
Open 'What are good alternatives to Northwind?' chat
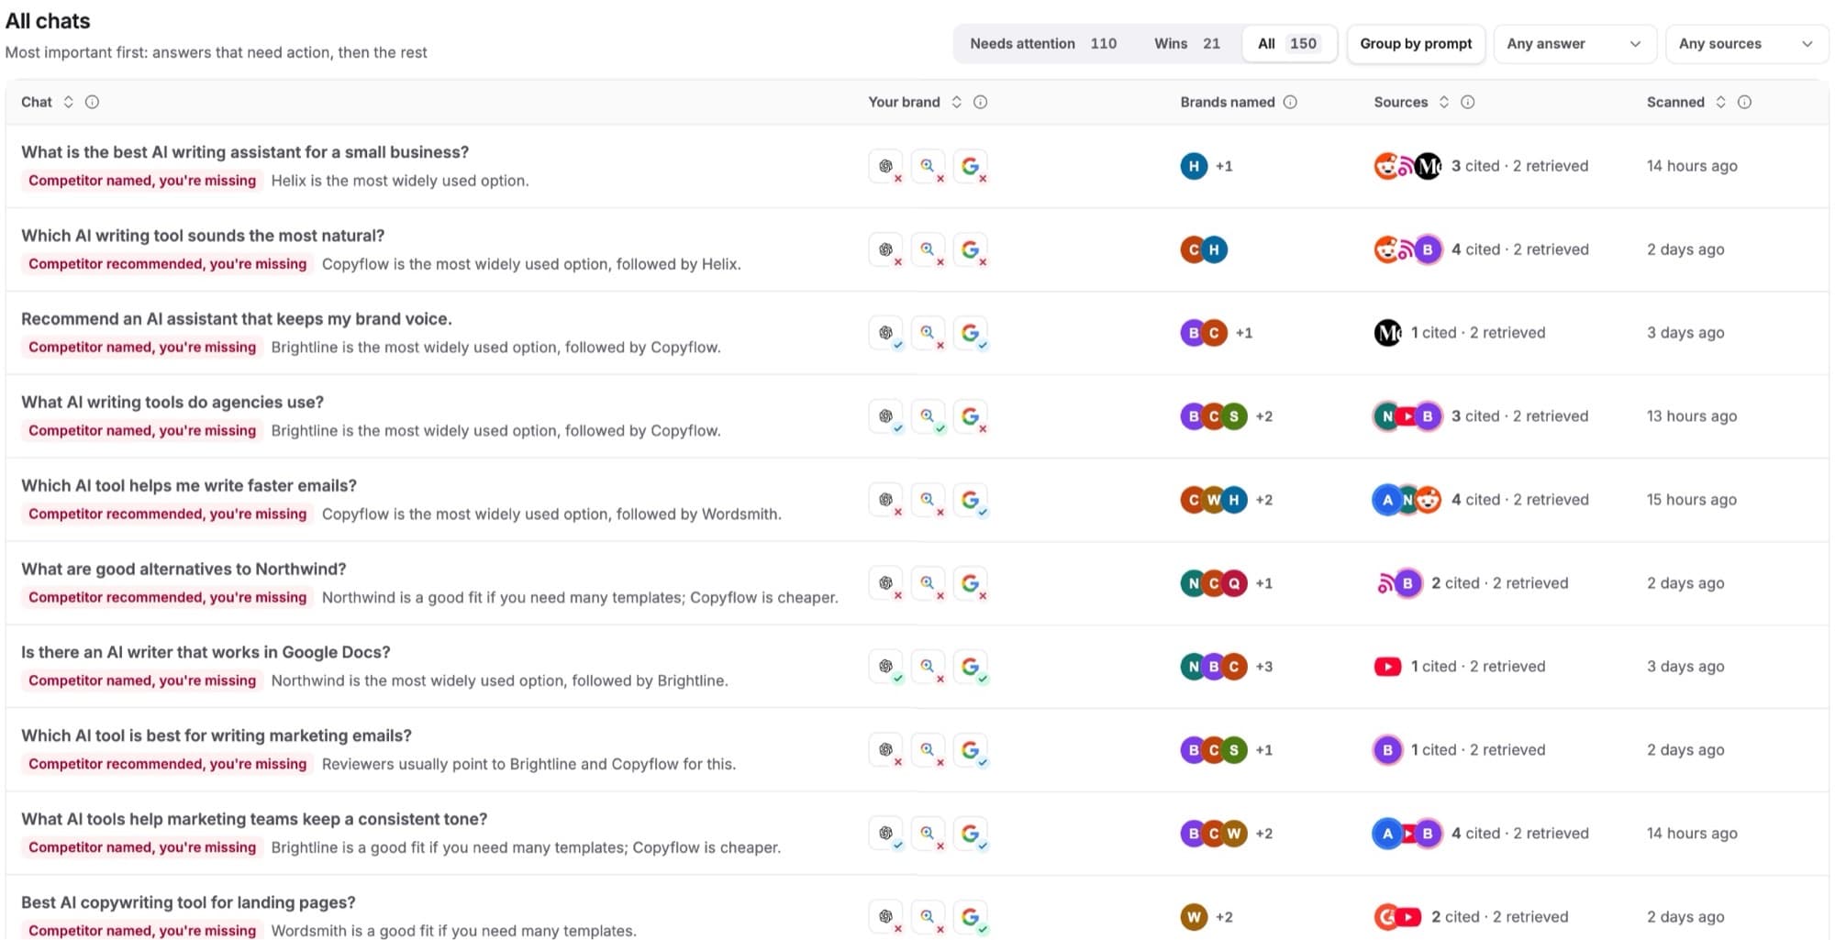(x=183, y=569)
